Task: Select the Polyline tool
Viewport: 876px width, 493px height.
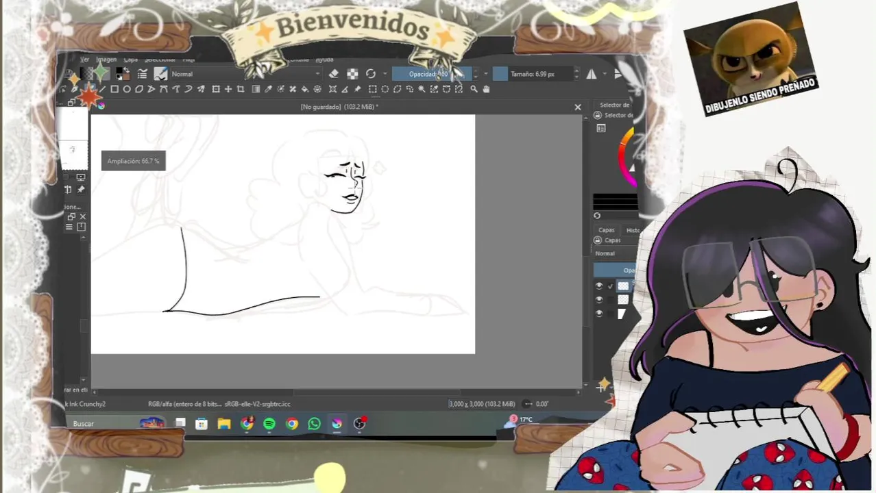Action: click(151, 89)
